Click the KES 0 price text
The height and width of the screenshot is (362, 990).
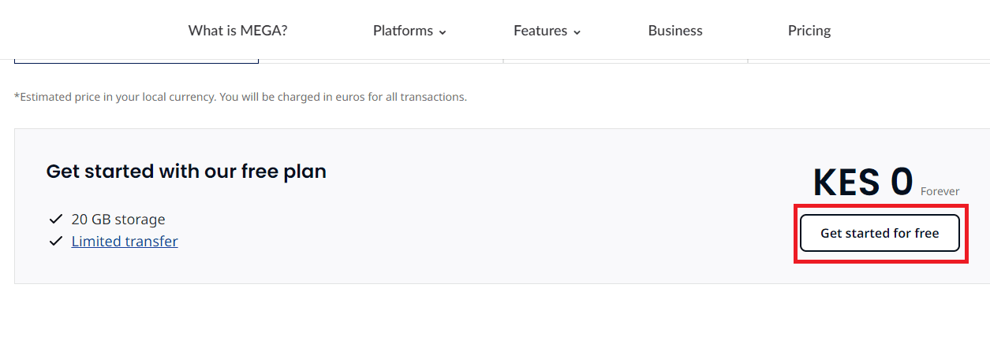point(863,183)
